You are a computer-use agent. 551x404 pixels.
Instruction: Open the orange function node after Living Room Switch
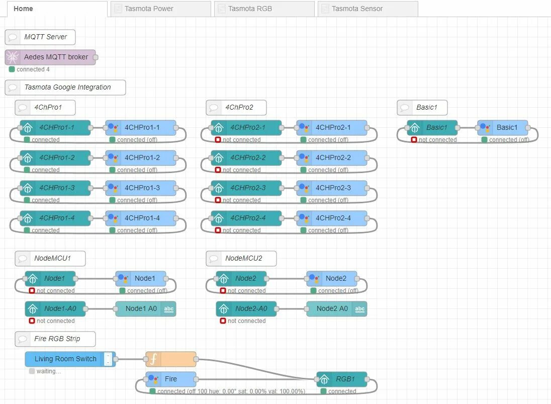171,359
